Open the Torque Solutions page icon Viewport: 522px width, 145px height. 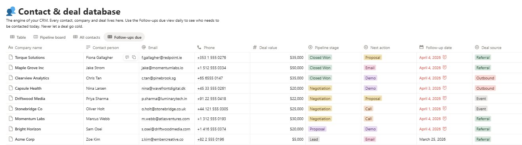pos(11,57)
